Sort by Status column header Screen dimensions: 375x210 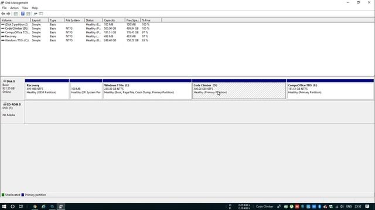pyautogui.click(x=93, y=20)
